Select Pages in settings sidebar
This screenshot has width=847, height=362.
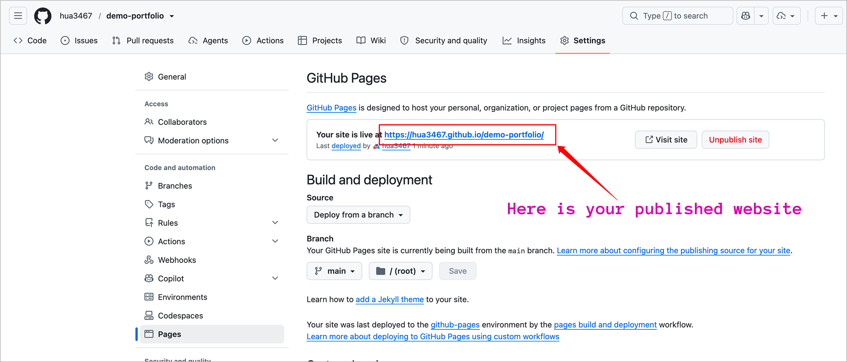coord(212,334)
